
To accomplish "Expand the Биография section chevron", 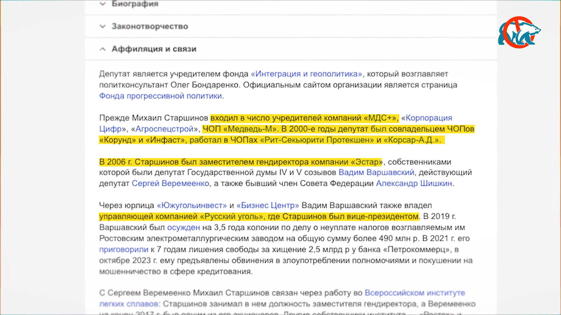I will (x=102, y=4).
